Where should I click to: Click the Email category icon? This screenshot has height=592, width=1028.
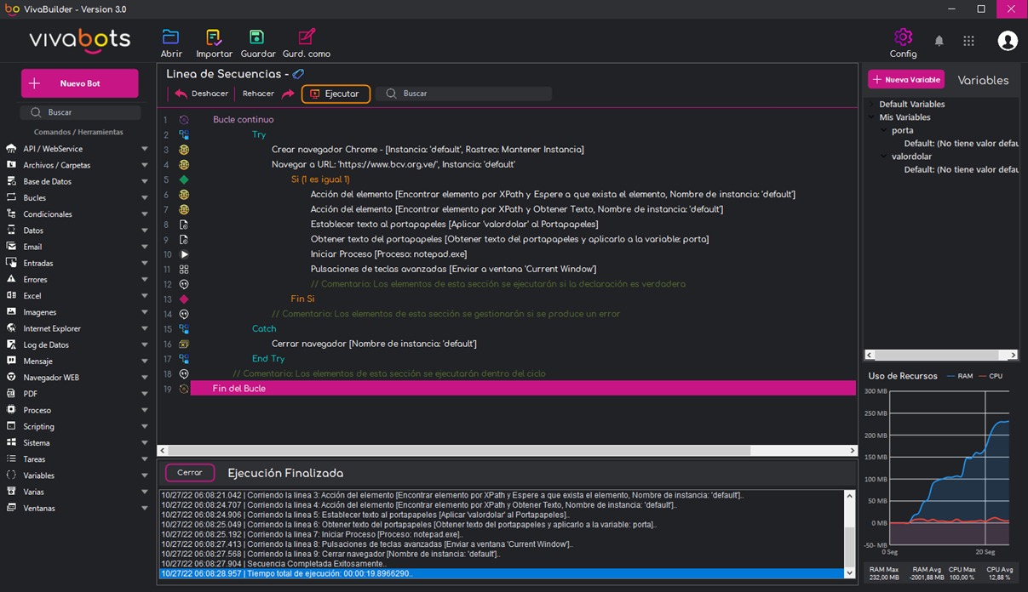[x=11, y=247]
